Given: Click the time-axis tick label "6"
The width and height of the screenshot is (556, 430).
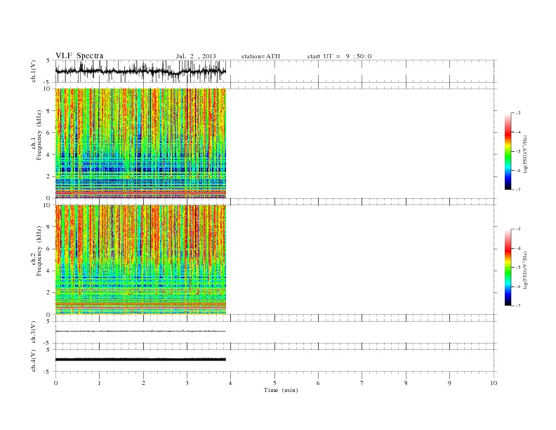Looking at the screenshot, I should coord(318,383).
